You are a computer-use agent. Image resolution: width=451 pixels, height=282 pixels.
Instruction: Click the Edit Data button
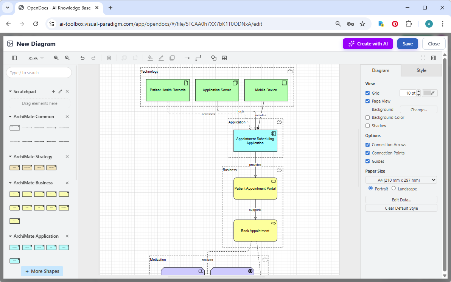pyautogui.click(x=401, y=199)
